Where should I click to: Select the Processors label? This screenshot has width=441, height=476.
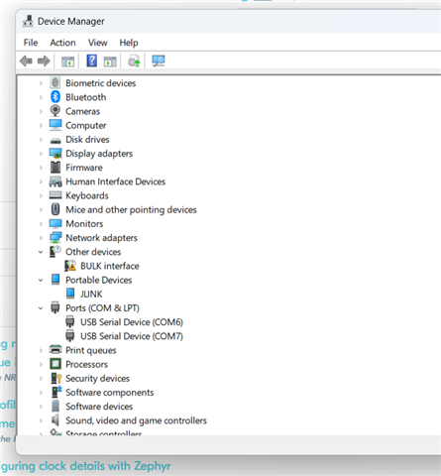tap(86, 364)
